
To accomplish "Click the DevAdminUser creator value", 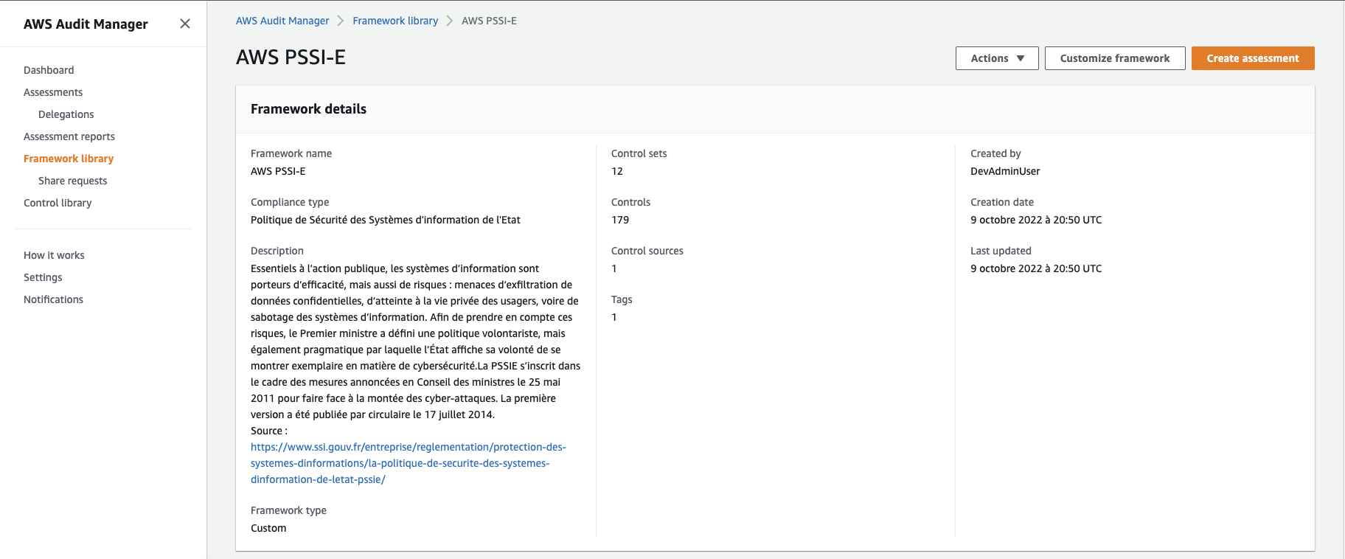I will tap(1005, 171).
